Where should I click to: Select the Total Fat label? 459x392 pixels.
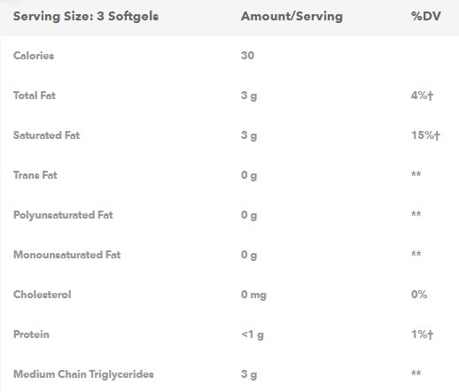tap(35, 96)
